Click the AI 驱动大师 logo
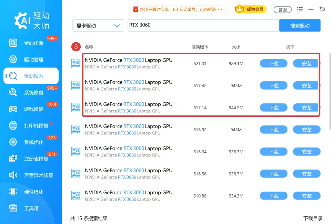 pyautogui.click(x=32, y=21)
